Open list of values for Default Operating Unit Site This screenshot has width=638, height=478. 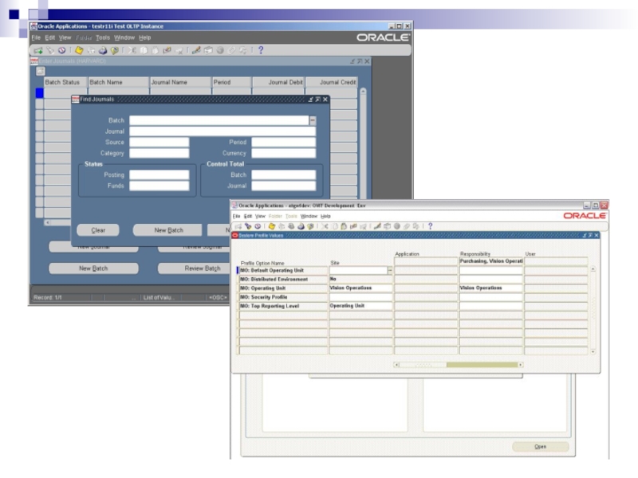point(390,270)
